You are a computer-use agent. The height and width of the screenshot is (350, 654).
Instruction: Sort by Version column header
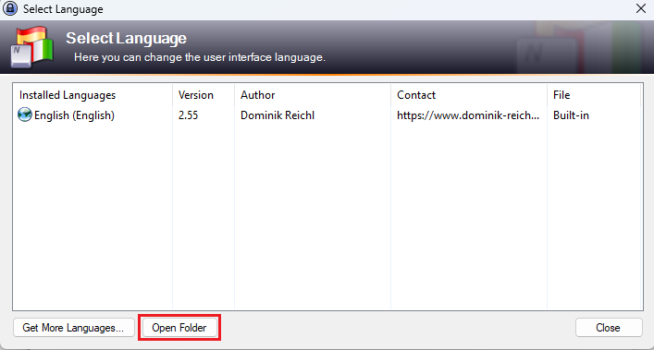(204, 95)
